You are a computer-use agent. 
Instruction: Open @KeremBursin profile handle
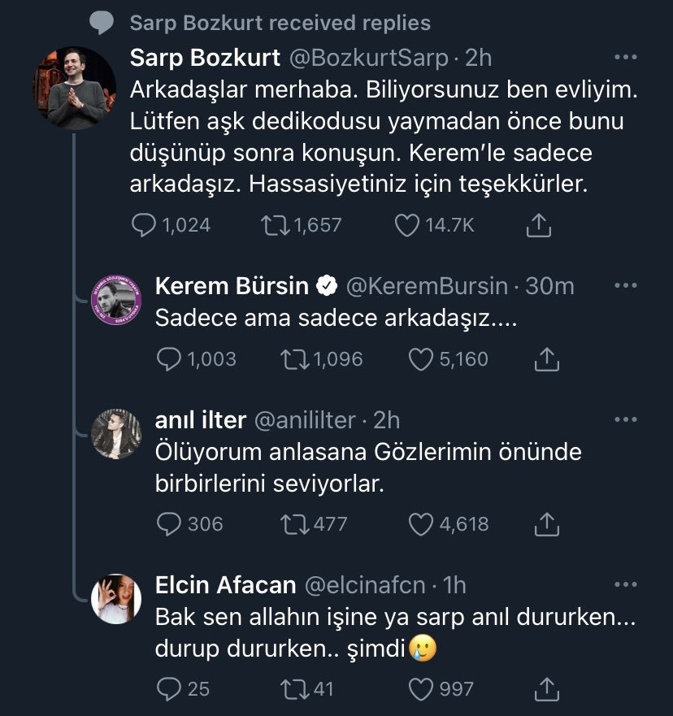pyautogui.click(x=428, y=286)
